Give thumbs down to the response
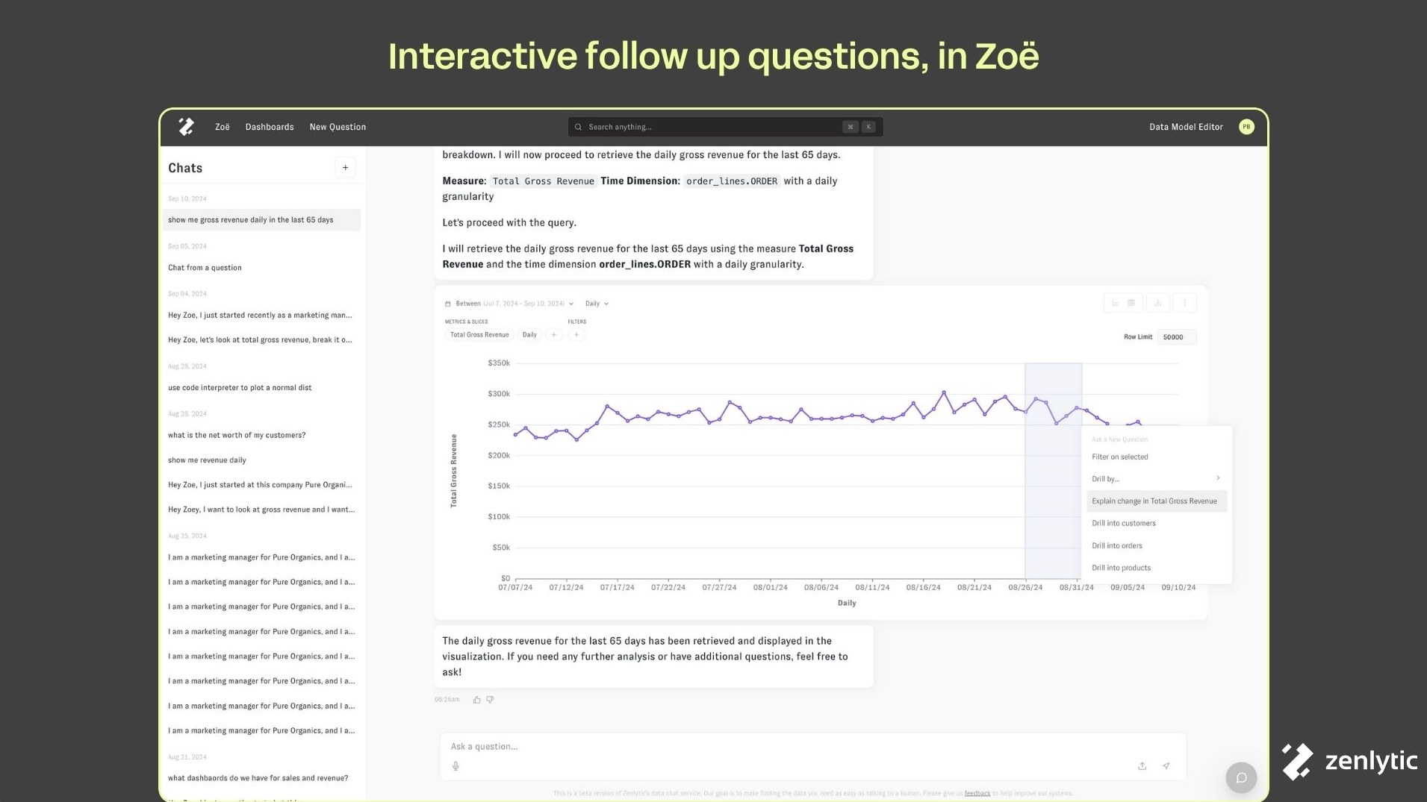The height and width of the screenshot is (802, 1427). coord(490,700)
